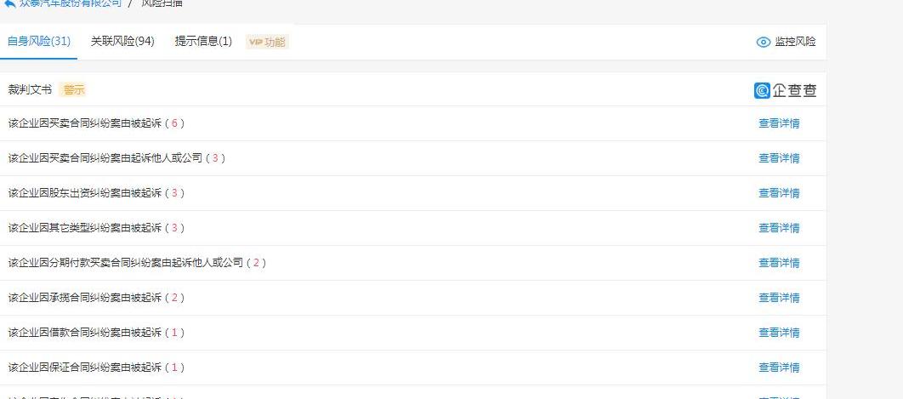Screen dimensions: 903x399
Task: Click the 裁判文书 section heading
Action: coord(30,90)
